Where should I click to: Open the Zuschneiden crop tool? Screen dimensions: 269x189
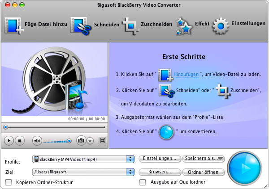(130, 26)
